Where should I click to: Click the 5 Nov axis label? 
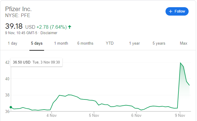coord(94,115)
